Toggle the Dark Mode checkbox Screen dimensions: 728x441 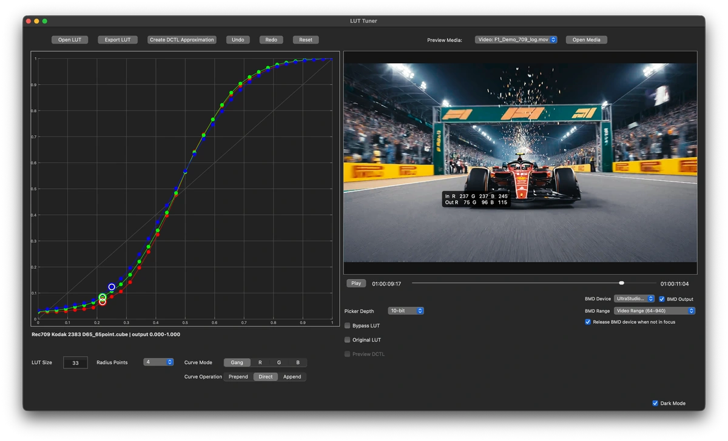tap(655, 403)
